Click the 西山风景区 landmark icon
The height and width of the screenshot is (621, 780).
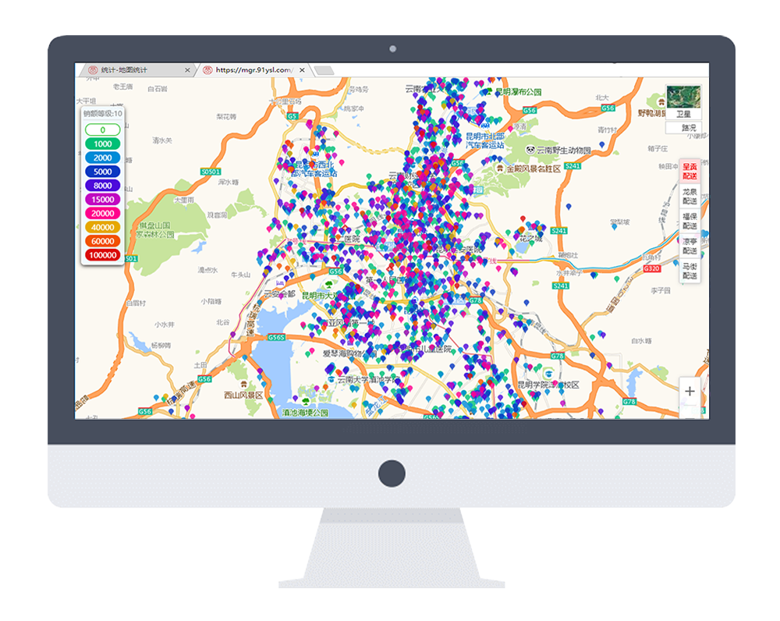coord(245,385)
